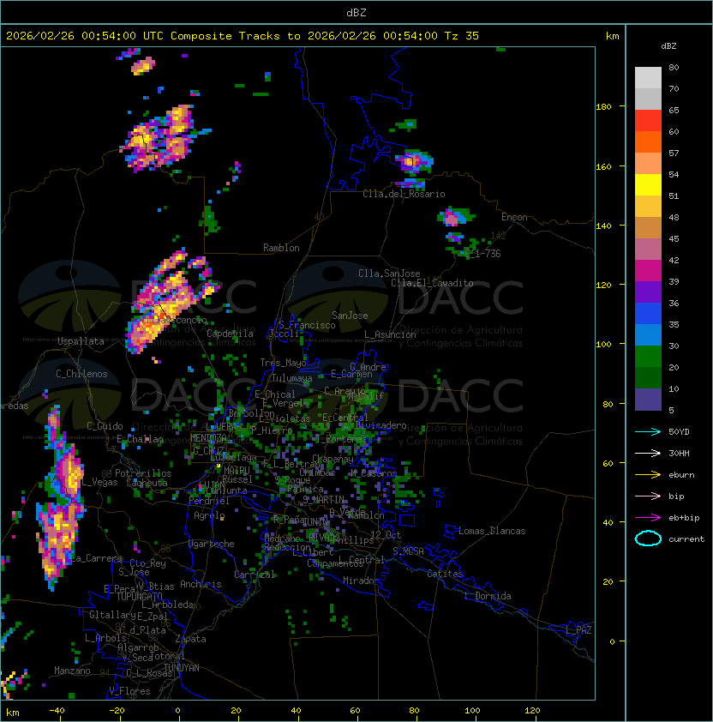Screen dimensions: 713x722
Task: Click the yellow eburn arrow symbol in legend
Action: (x=648, y=475)
